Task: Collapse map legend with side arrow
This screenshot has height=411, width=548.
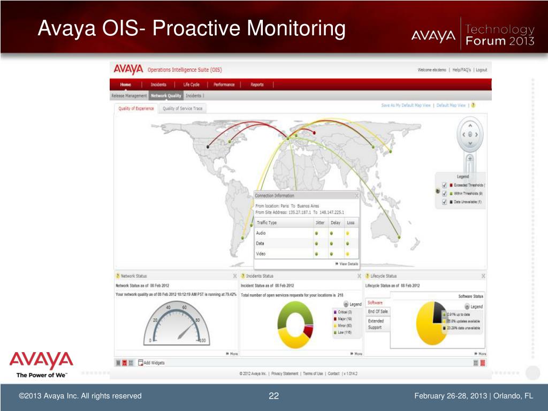Action: pos(438,191)
